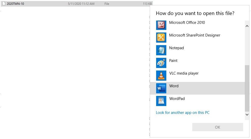This screenshot has width=251, height=139.
Task: Select the Microsoft SharePoint Designer label
Action: coord(195,35)
